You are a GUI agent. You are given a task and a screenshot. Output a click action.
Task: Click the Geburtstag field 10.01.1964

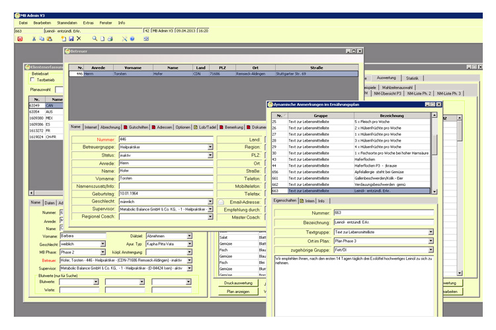166,194
